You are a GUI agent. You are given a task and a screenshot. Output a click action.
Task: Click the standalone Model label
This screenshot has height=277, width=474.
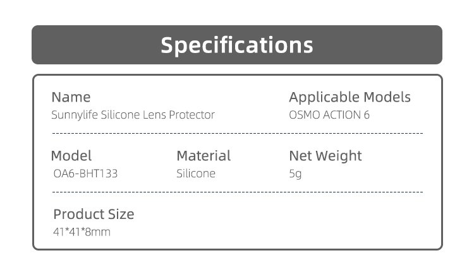(x=71, y=156)
